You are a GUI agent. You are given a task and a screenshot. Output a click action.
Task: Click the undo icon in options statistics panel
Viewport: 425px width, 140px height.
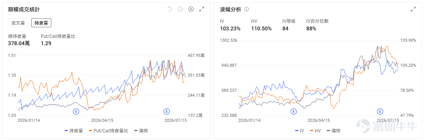tap(170, 9)
